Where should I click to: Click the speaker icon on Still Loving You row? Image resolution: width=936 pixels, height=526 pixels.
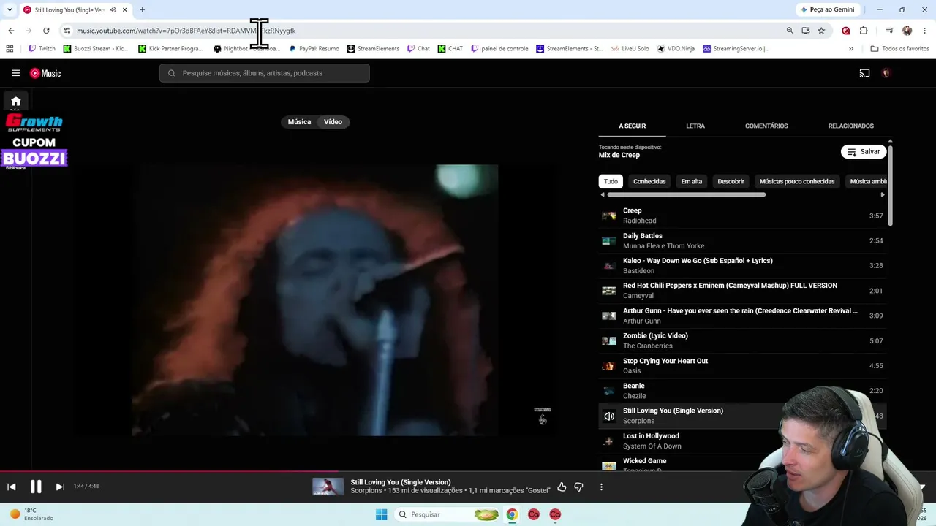pos(608,416)
